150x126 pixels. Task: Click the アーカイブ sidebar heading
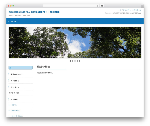click(15, 81)
